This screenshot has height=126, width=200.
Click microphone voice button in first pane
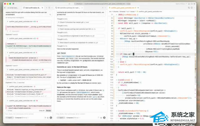[x=51, y=118]
